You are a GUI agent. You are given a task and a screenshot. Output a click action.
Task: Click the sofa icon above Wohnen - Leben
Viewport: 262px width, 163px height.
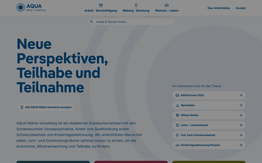coord(167,5)
